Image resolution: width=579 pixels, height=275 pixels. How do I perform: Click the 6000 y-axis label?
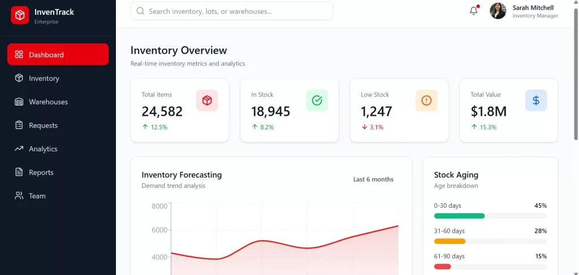159,230
